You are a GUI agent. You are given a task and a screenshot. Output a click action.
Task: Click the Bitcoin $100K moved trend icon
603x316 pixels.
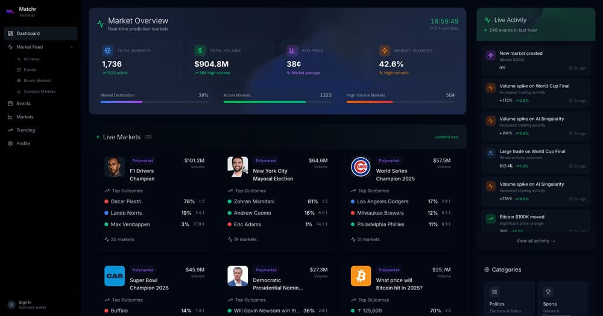[491, 219]
